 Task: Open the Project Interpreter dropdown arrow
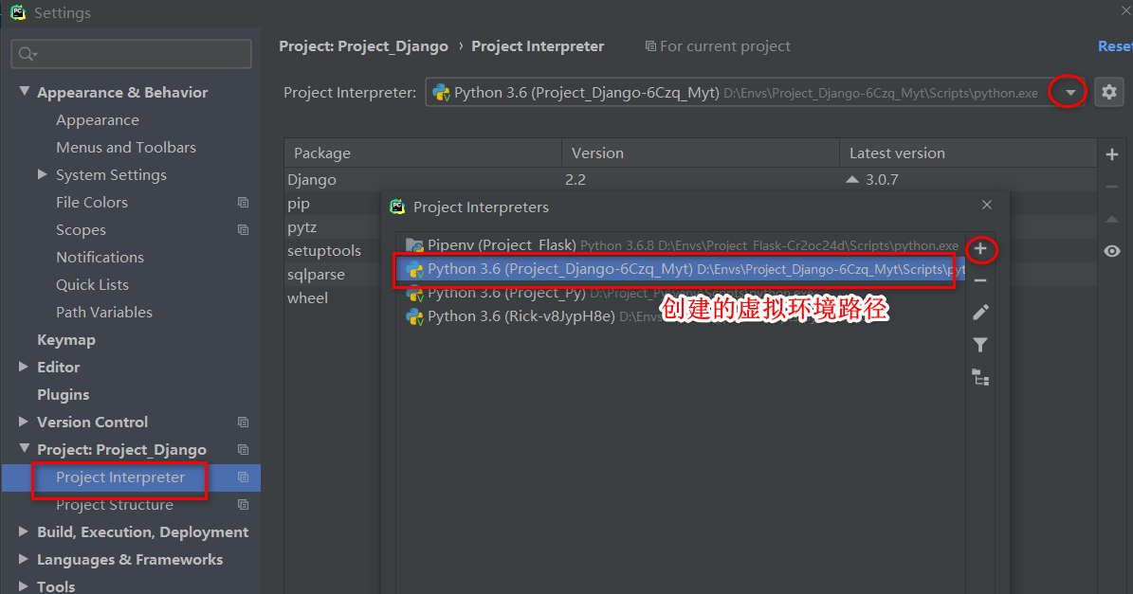click(x=1070, y=92)
